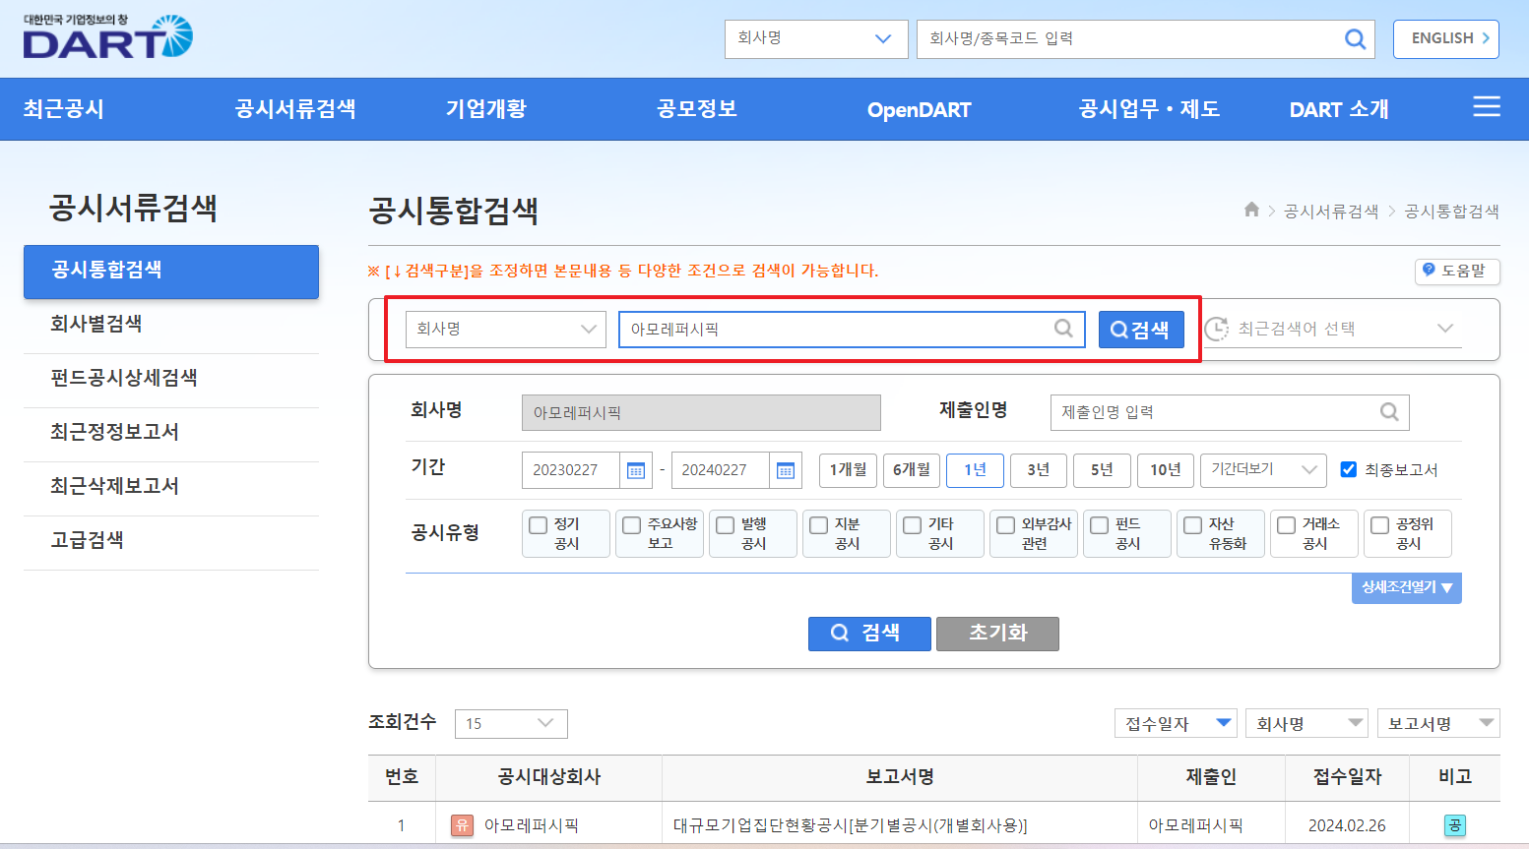
Task: Click the clock icon beside 최근검색어 선택
Action: 1217,329
